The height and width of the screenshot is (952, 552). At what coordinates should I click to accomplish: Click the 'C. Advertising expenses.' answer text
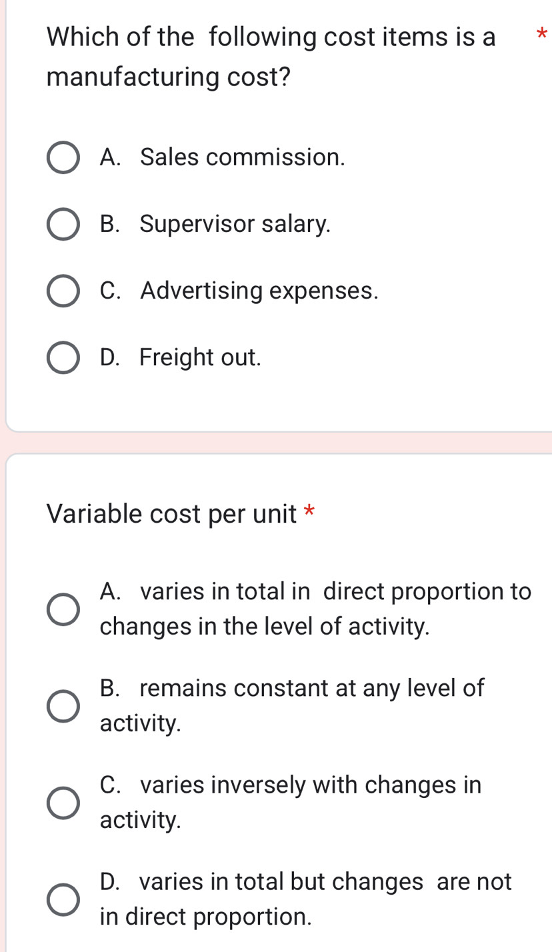coord(239,291)
